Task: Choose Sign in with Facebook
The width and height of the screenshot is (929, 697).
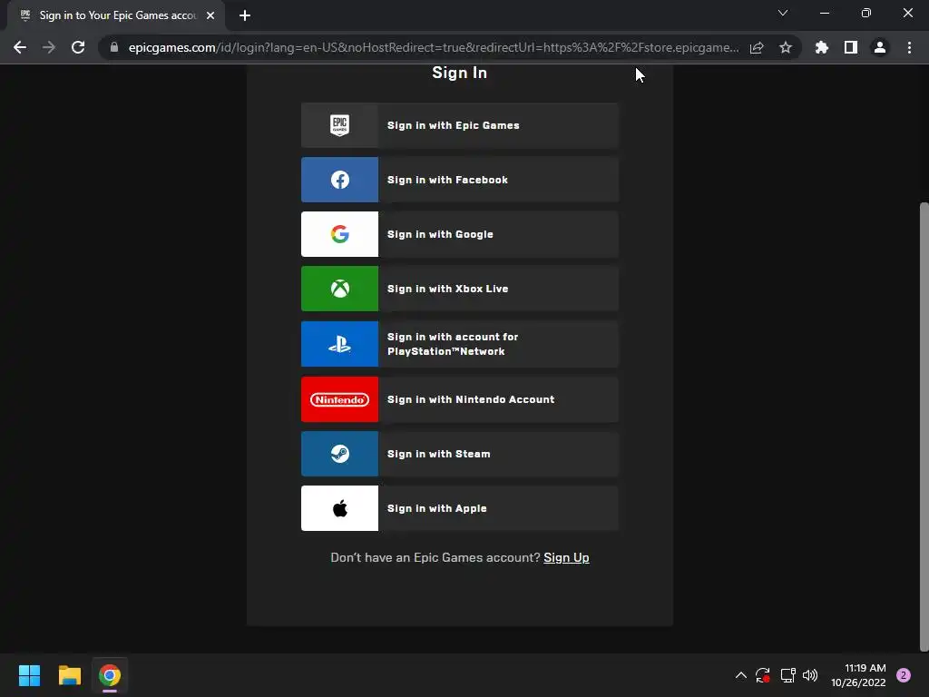Action: tap(460, 180)
